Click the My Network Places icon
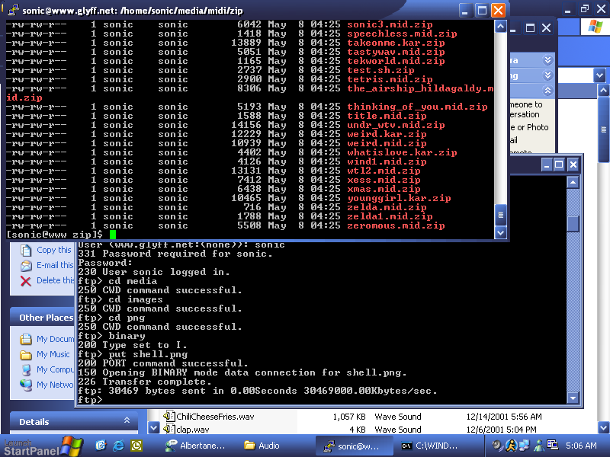The image size is (610, 457). [x=26, y=385]
